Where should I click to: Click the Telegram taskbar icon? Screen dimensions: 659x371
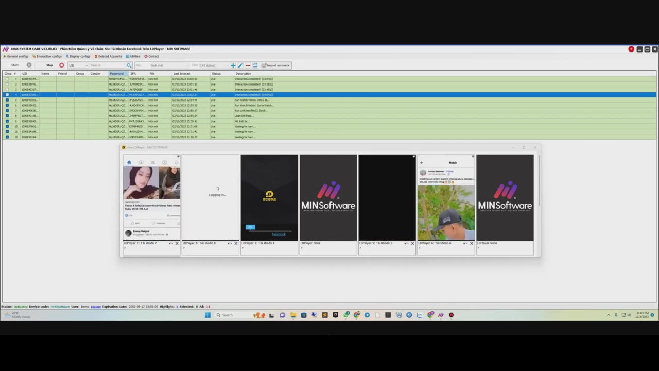tap(367, 315)
